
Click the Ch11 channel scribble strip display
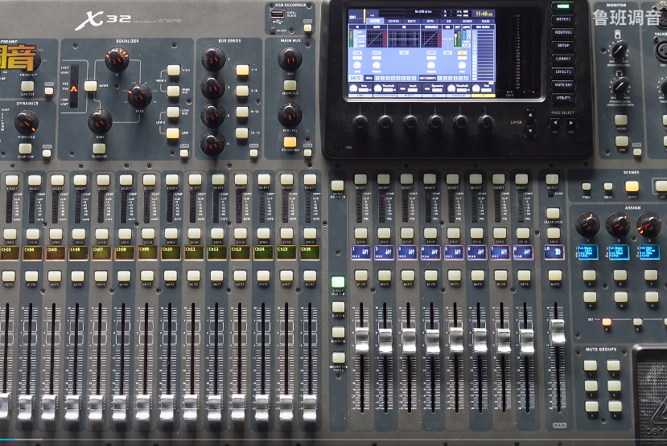click(193, 252)
